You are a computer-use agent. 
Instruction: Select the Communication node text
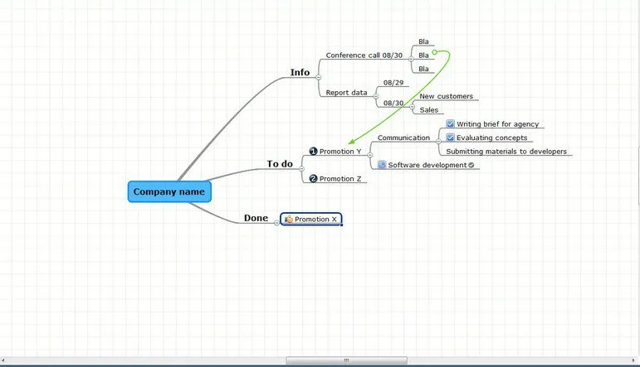pos(403,138)
